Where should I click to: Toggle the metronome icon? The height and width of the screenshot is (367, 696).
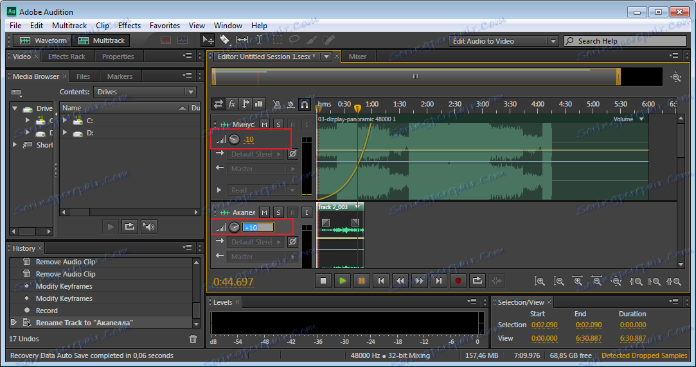(x=276, y=104)
